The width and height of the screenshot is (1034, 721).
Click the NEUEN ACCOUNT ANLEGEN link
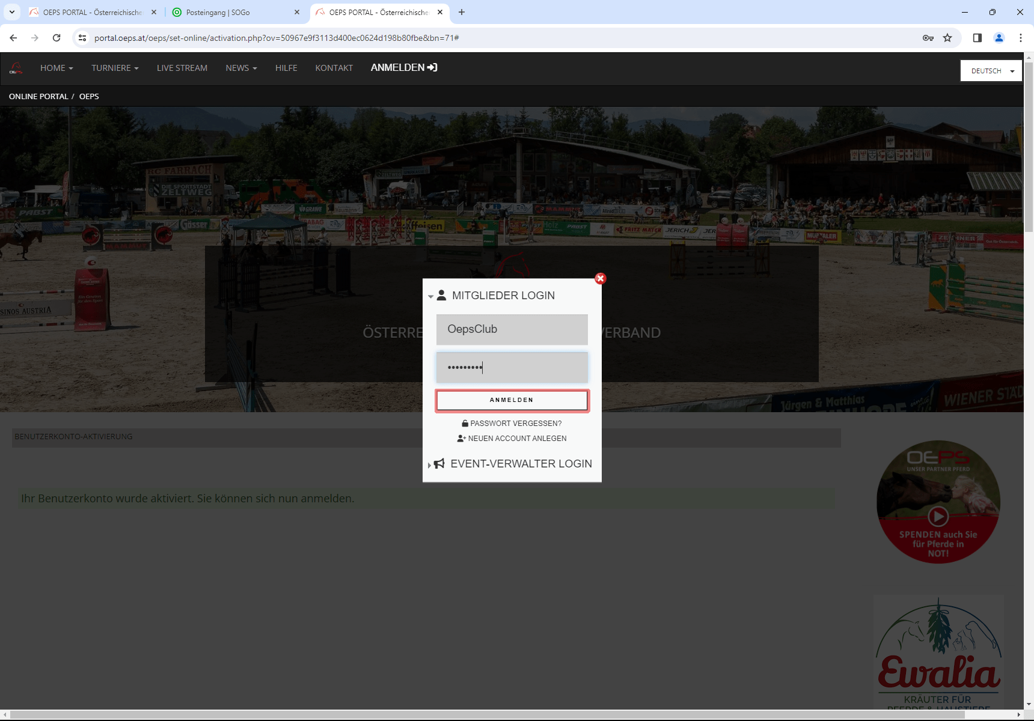coord(516,439)
